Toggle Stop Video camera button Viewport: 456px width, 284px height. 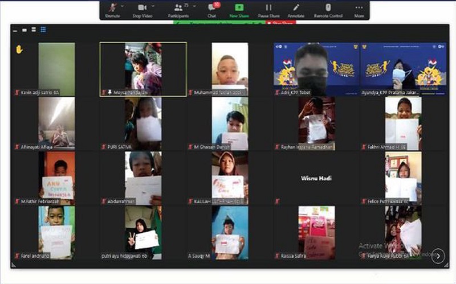pyautogui.click(x=142, y=7)
